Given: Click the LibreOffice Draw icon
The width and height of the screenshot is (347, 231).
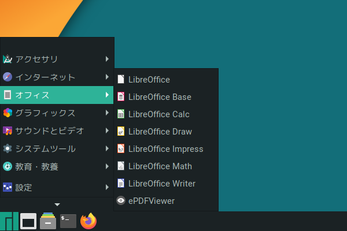Looking at the screenshot, I should click(121, 131).
